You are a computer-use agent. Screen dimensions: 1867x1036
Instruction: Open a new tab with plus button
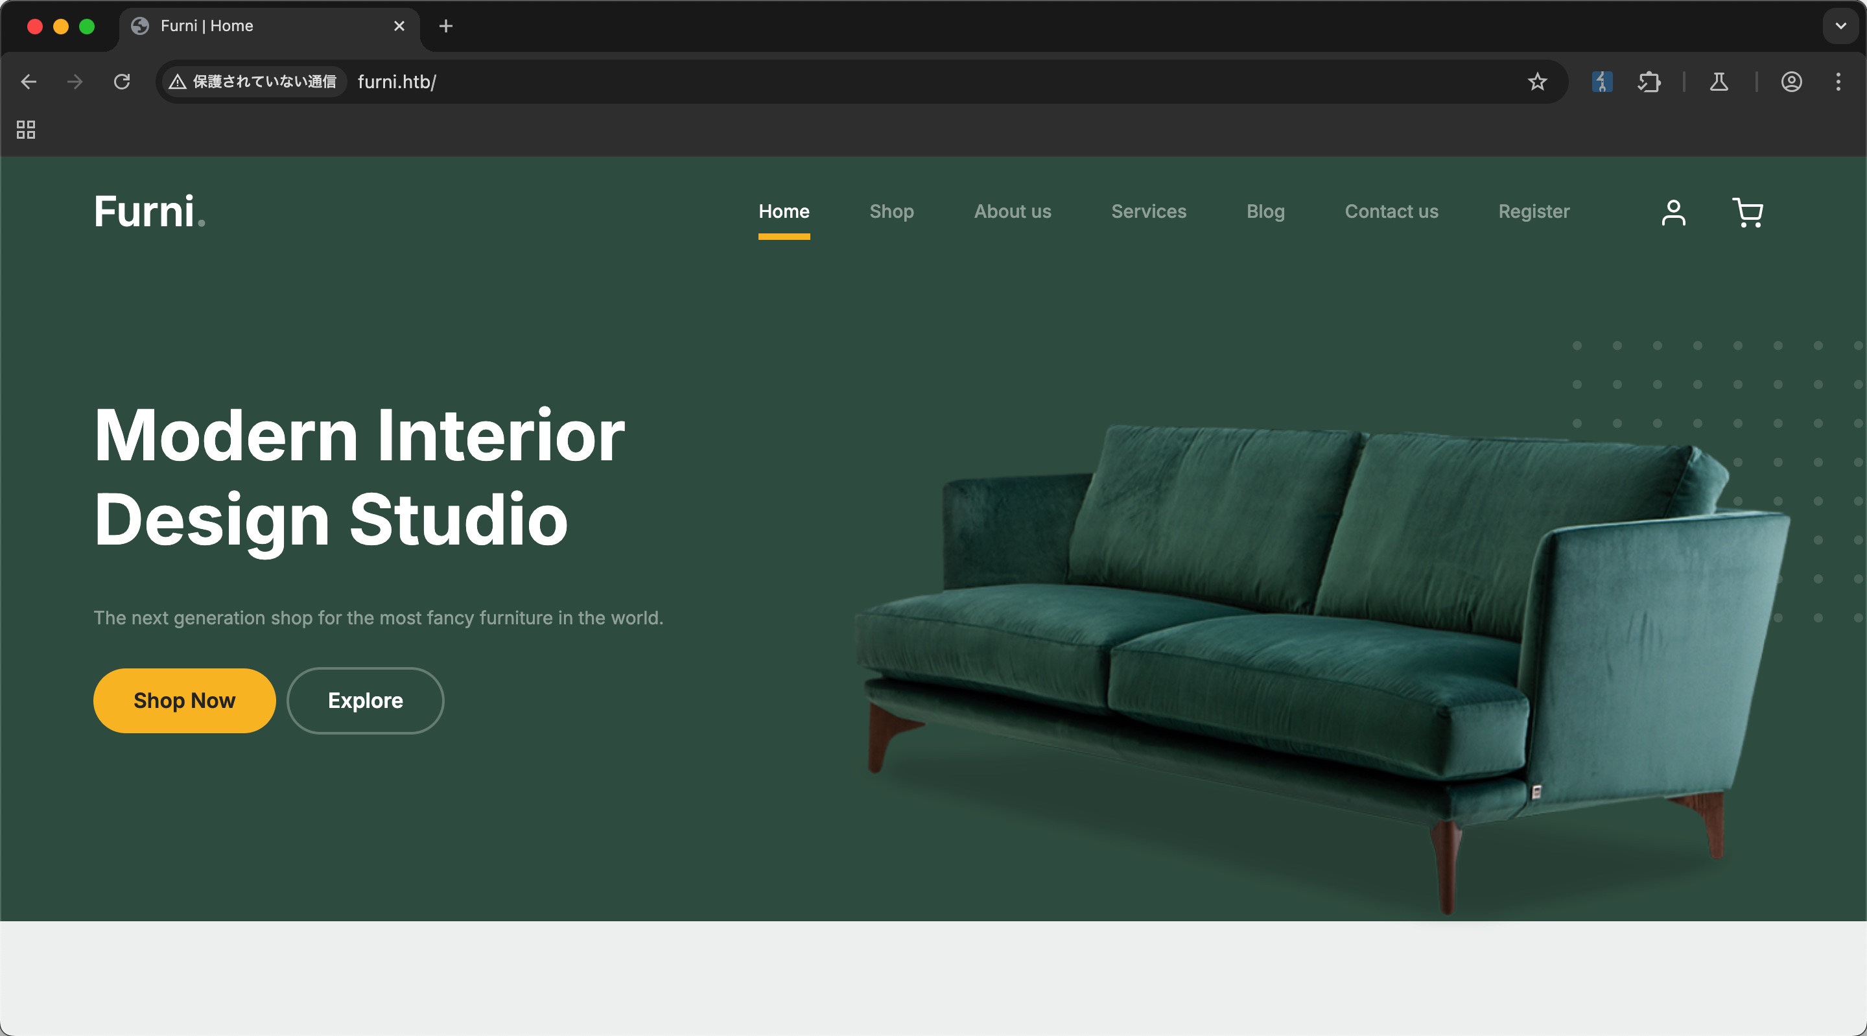(446, 26)
